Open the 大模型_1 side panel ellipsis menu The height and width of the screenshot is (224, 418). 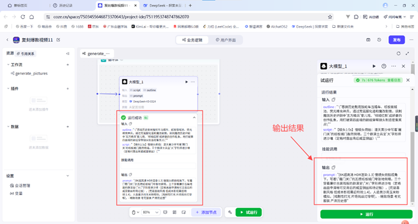coord(393,66)
